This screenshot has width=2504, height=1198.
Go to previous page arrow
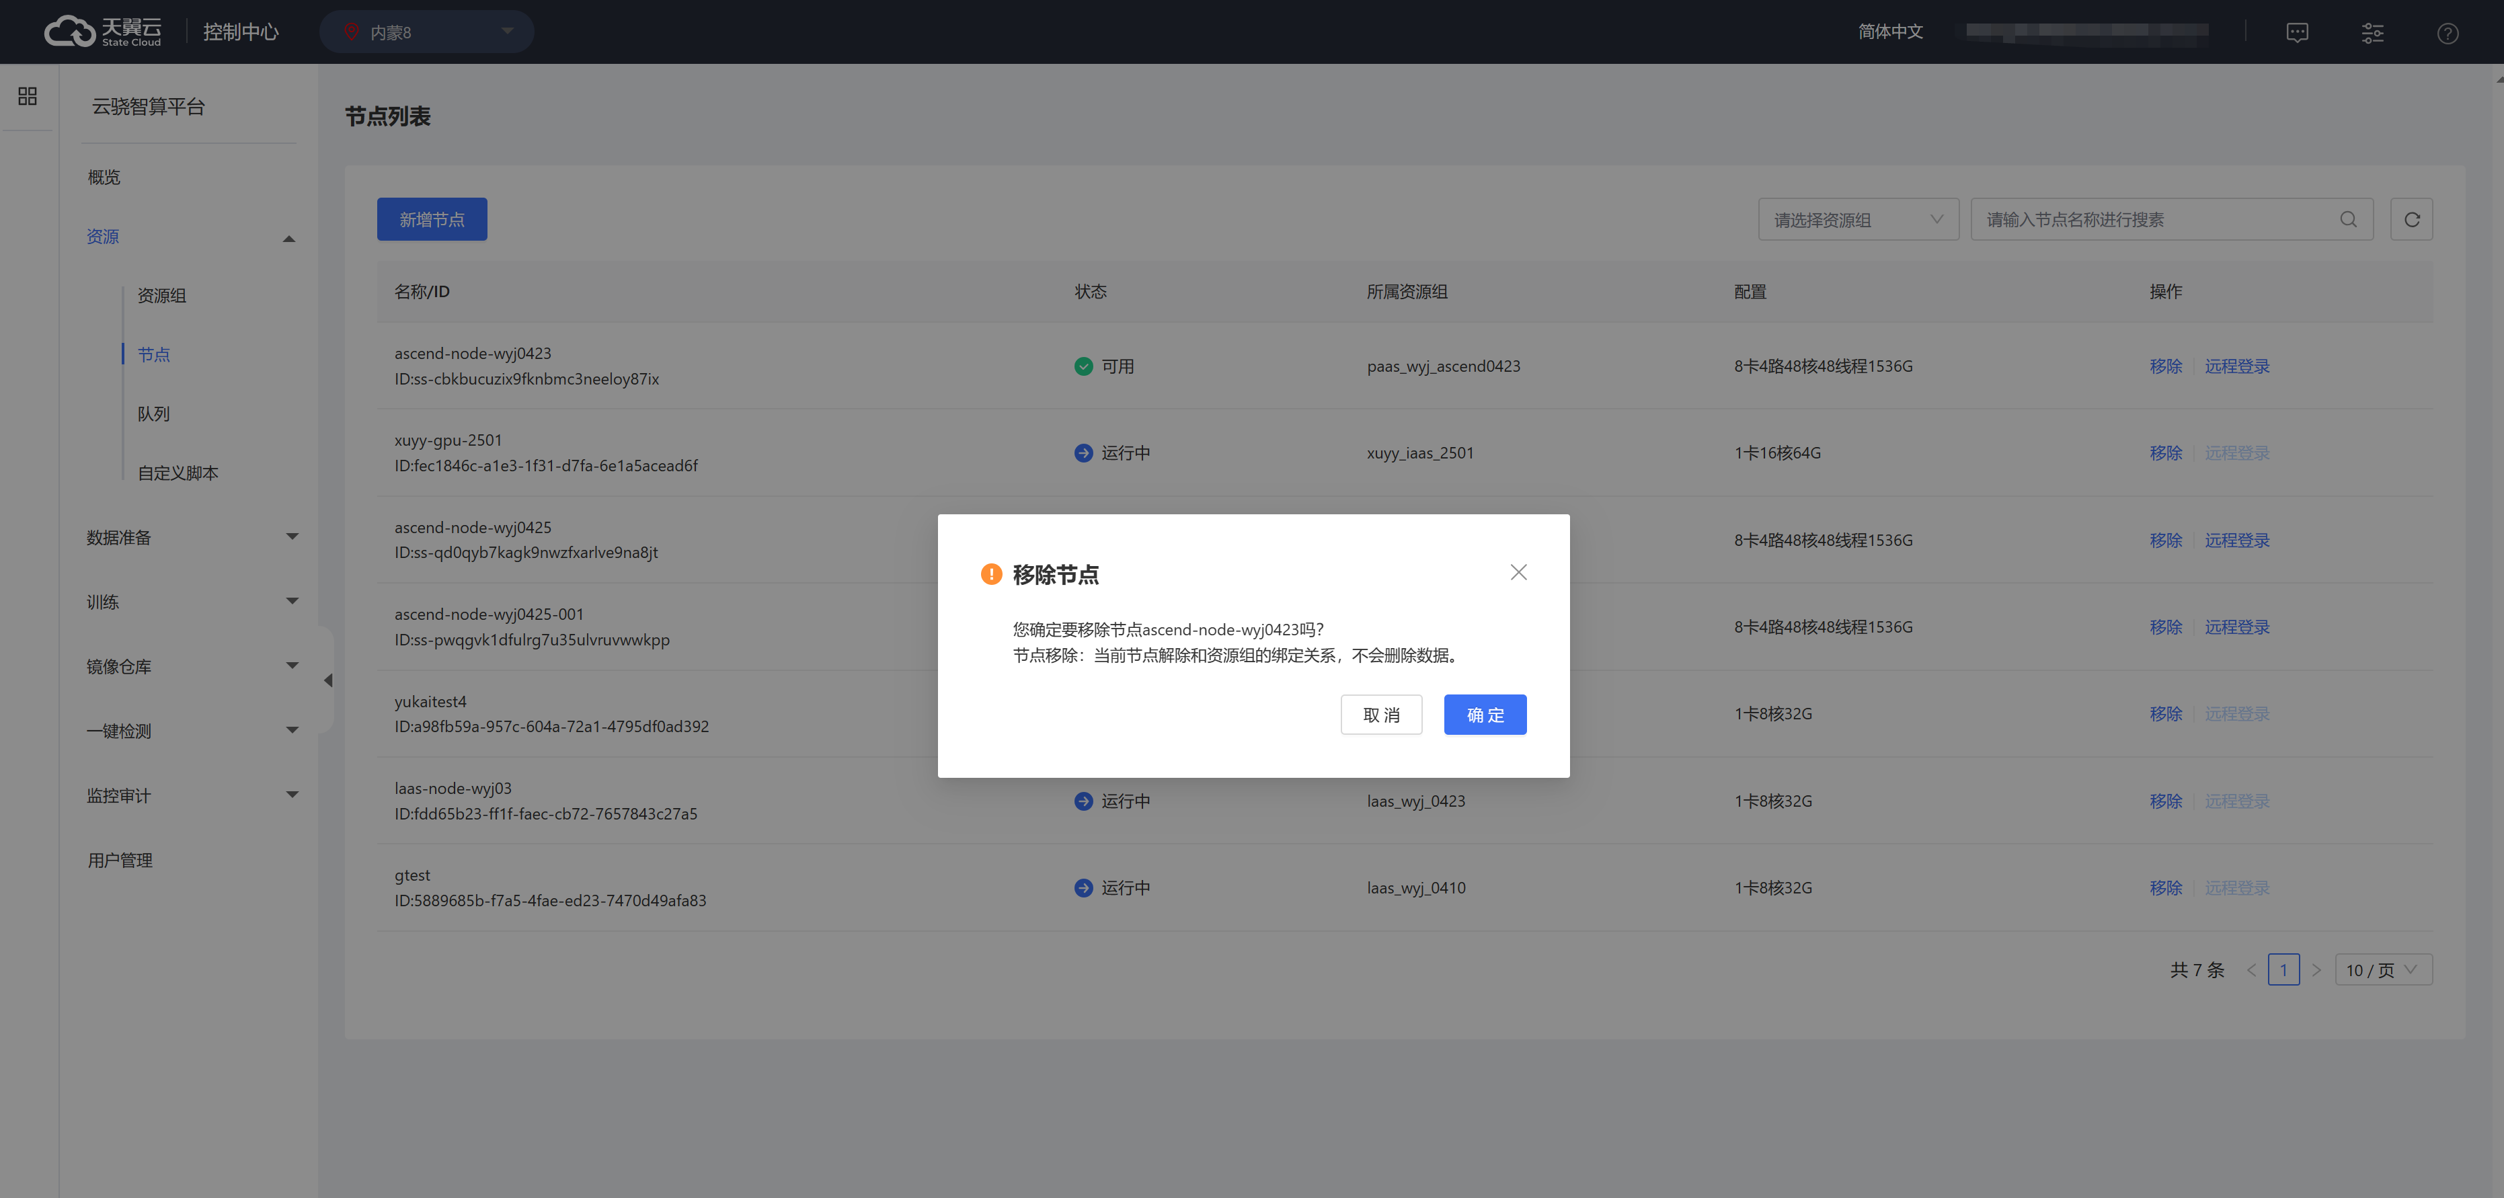pos(2251,969)
